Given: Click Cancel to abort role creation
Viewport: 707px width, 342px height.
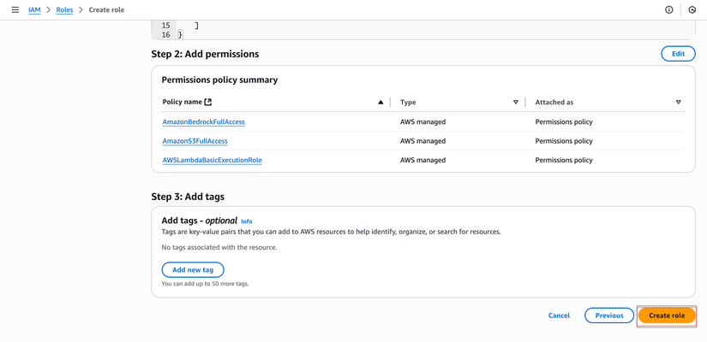Looking at the screenshot, I should click(559, 315).
